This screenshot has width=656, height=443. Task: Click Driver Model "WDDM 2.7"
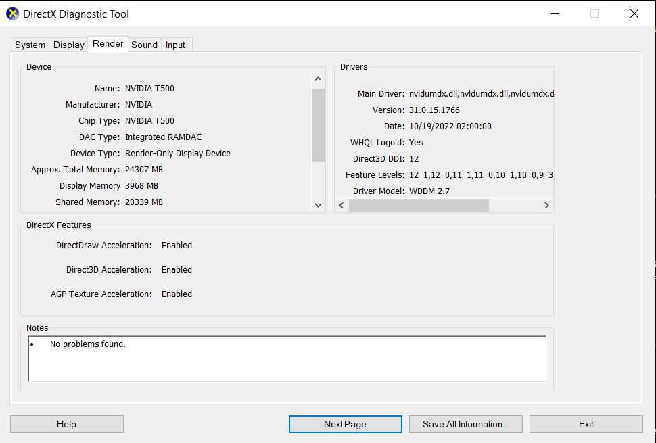pyautogui.click(x=429, y=191)
